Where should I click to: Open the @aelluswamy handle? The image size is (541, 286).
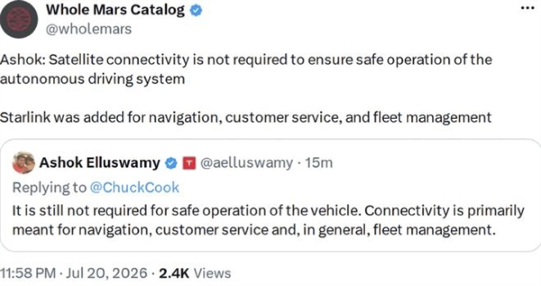coord(246,162)
